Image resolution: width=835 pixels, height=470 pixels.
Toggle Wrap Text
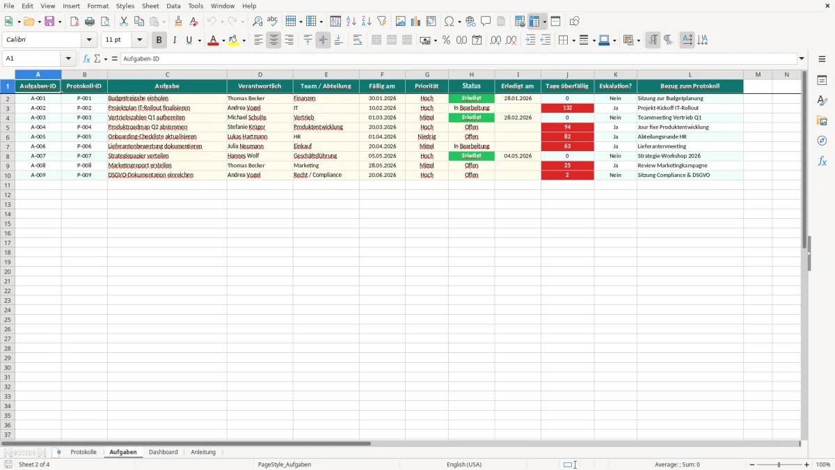coord(358,40)
